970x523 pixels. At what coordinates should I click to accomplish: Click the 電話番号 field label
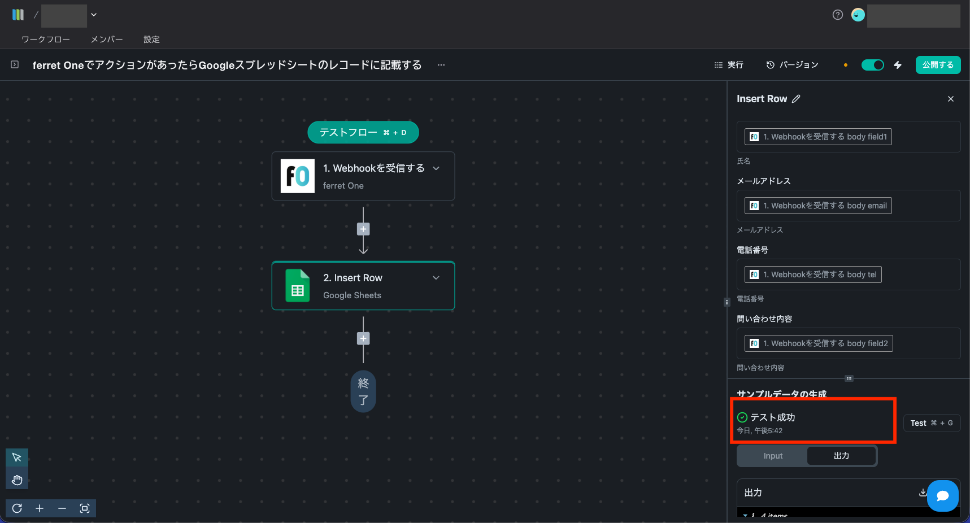(752, 250)
